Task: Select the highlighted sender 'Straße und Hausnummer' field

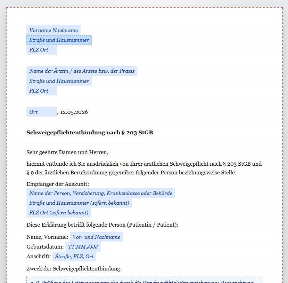Action: [x=59, y=40]
